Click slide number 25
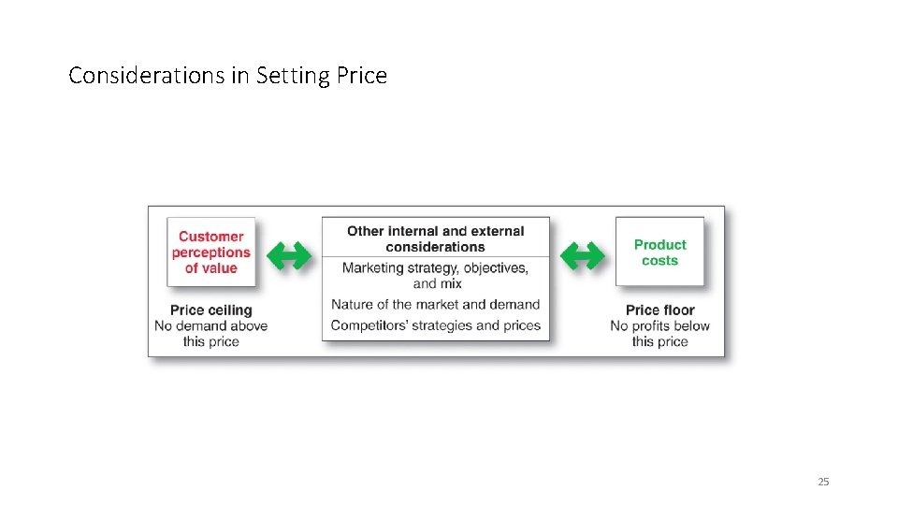This screenshot has height=505, width=898. [823, 482]
